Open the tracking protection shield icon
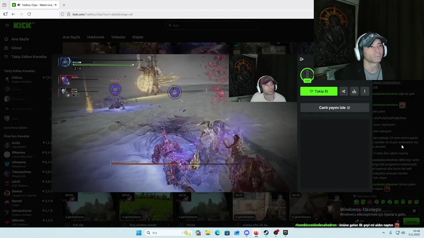This screenshot has height=238, width=424. click(x=62, y=14)
